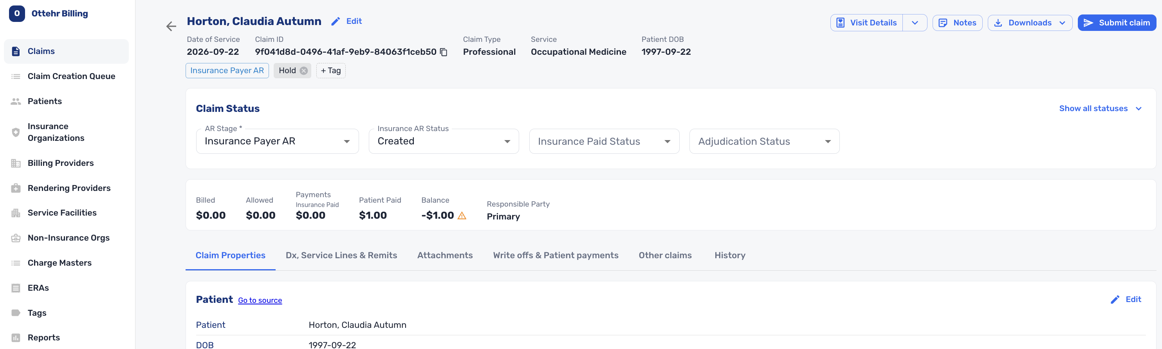The height and width of the screenshot is (349, 1162).
Task: Select the Balance value -$1.00
Action: pyautogui.click(x=437, y=216)
